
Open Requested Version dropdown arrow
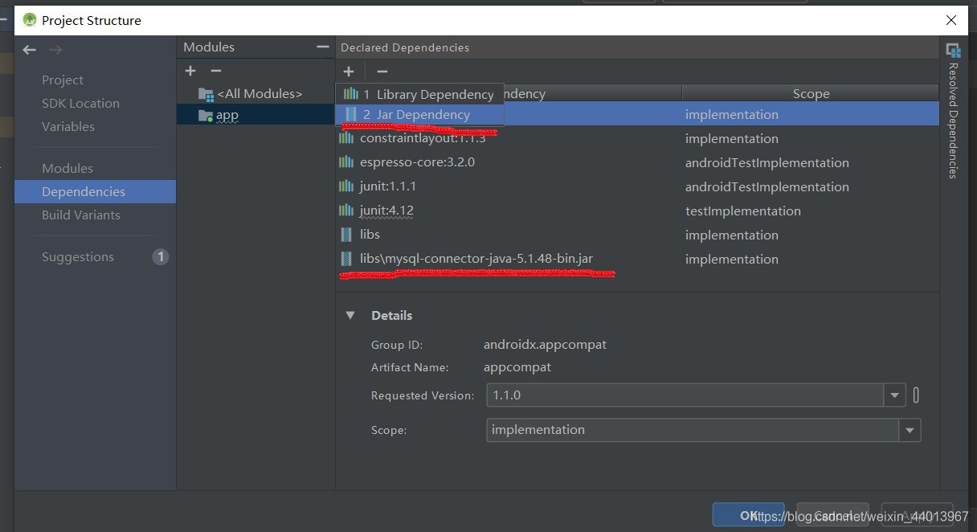895,395
